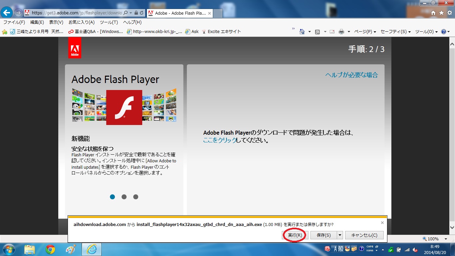Open the Ask bookmark
The width and height of the screenshot is (455, 256).
(x=192, y=32)
